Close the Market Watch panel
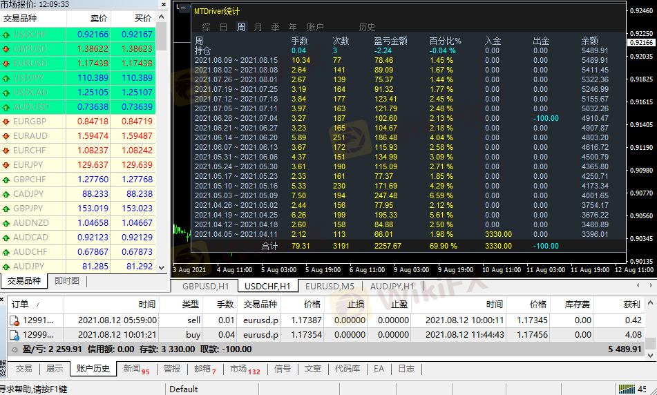Image resolution: width=657 pixels, height=395 pixels. pos(162,4)
